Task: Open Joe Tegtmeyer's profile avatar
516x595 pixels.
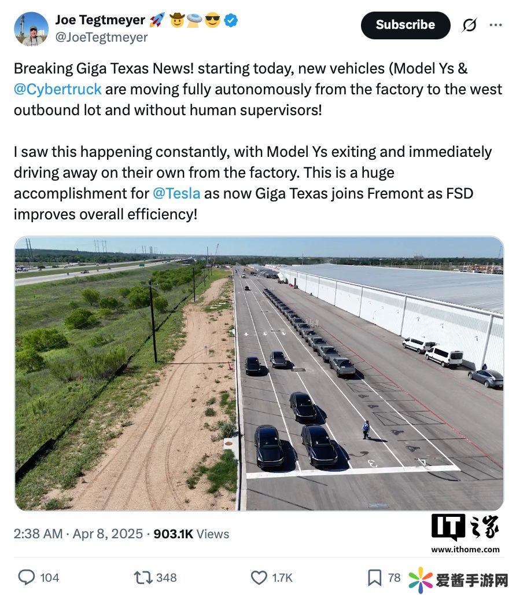Action: pyautogui.click(x=31, y=28)
